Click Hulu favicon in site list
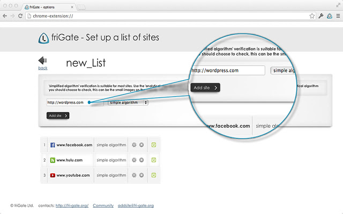 [x=53, y=160]
